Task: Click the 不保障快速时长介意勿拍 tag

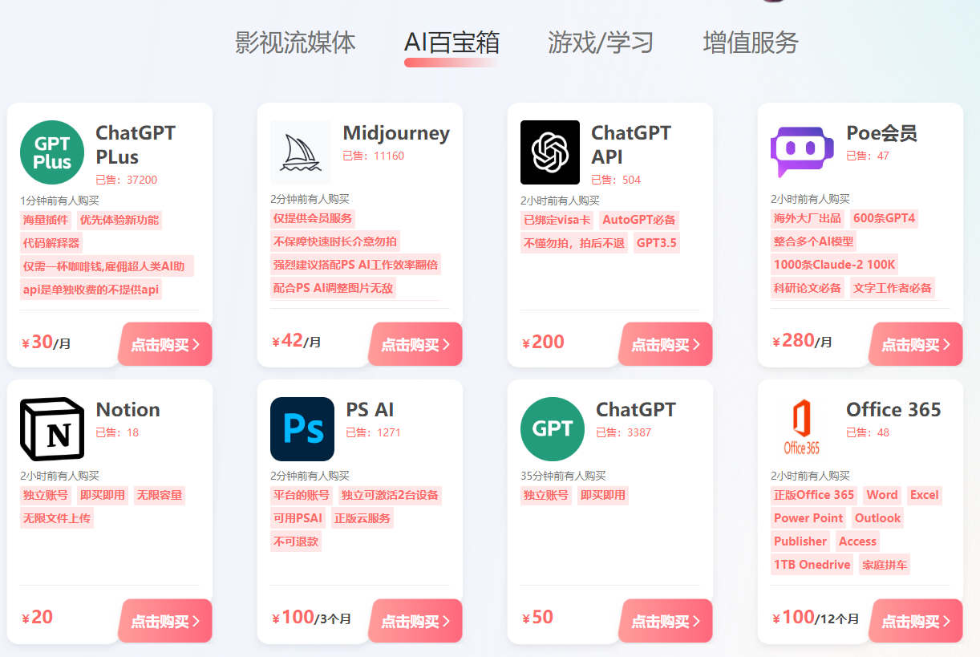Action: 335,241
